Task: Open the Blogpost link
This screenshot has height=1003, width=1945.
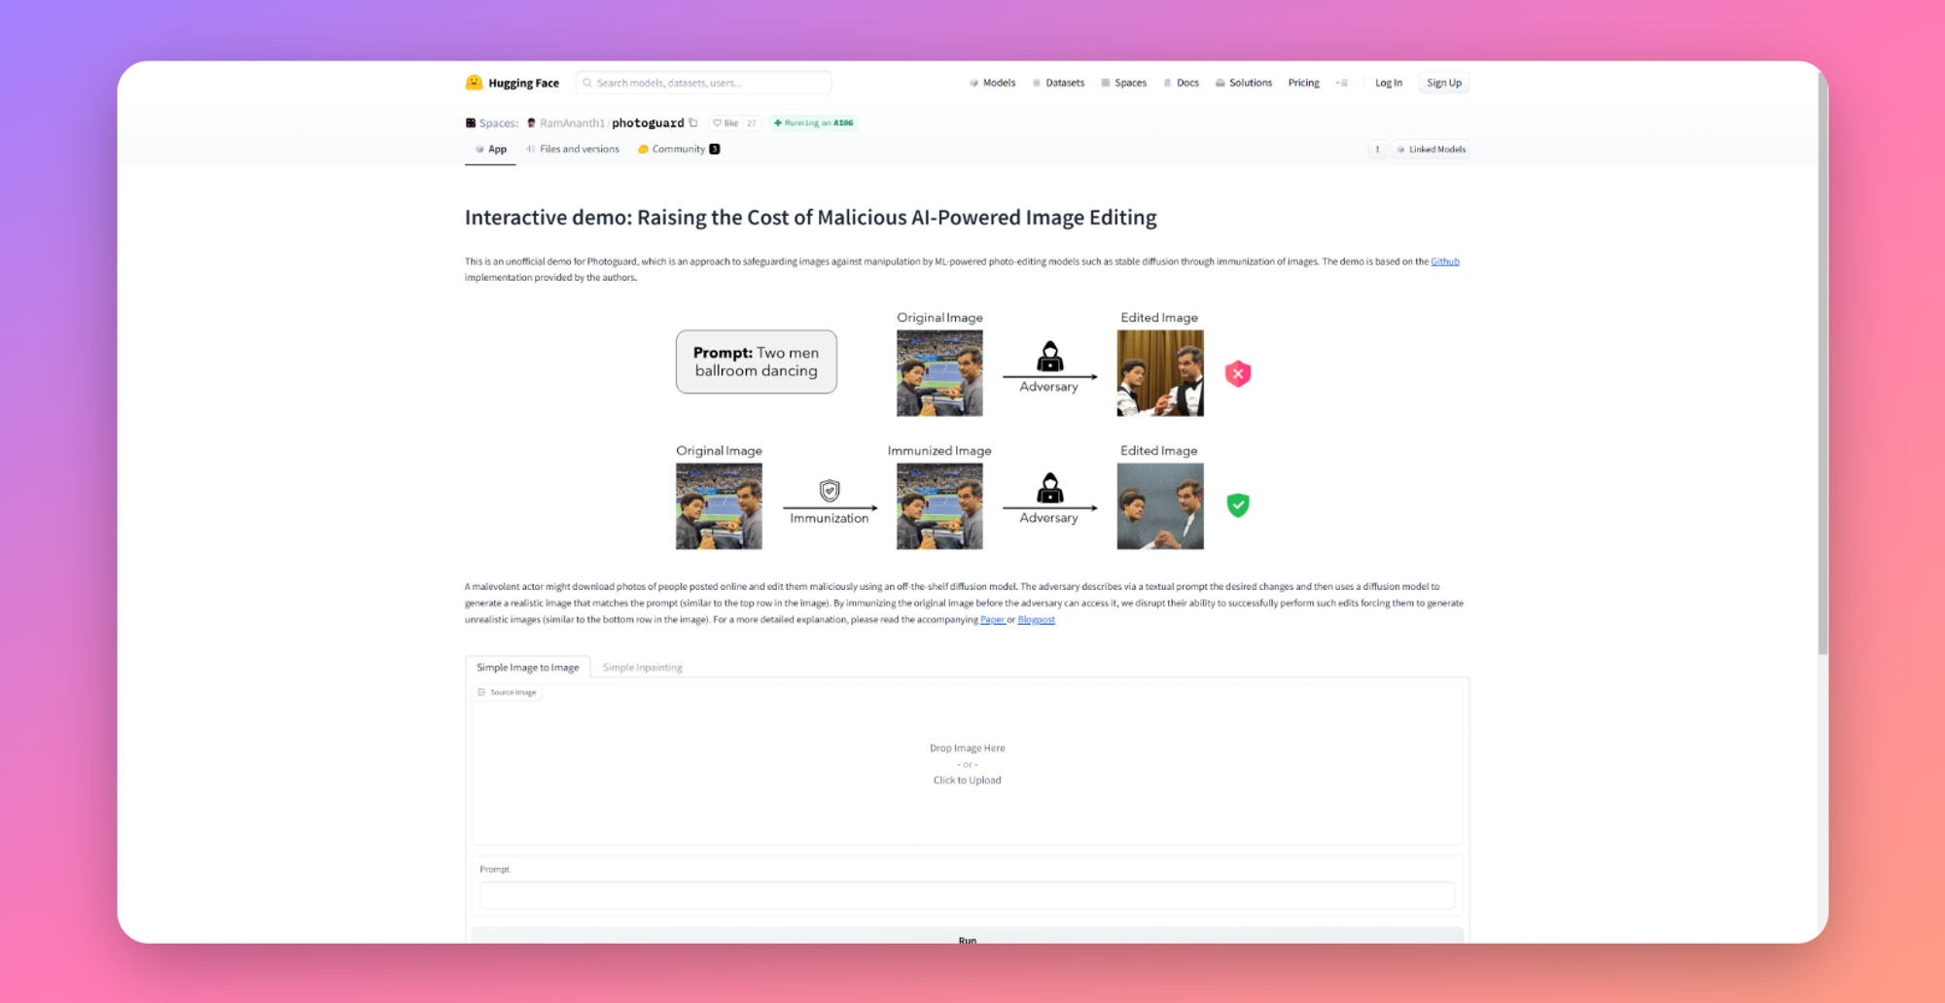Action: point(1036,619)
